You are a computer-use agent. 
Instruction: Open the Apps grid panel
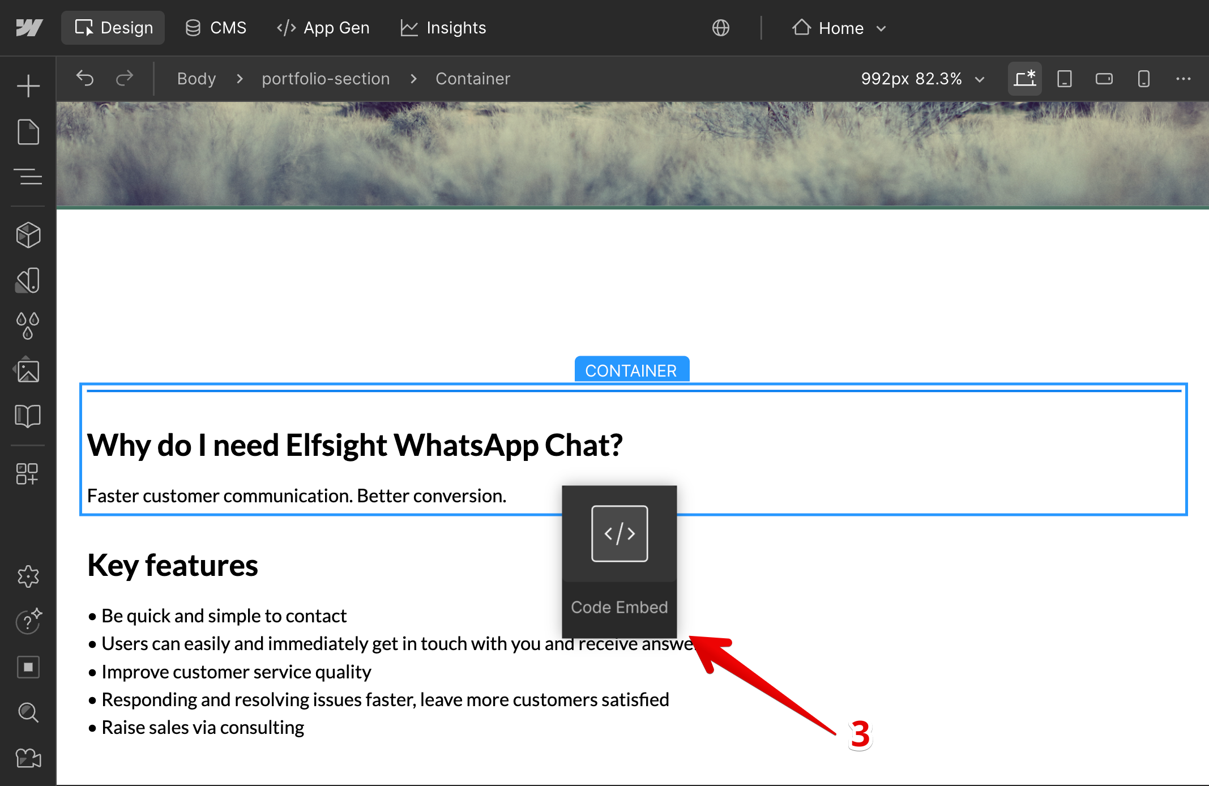coord(28,474)
